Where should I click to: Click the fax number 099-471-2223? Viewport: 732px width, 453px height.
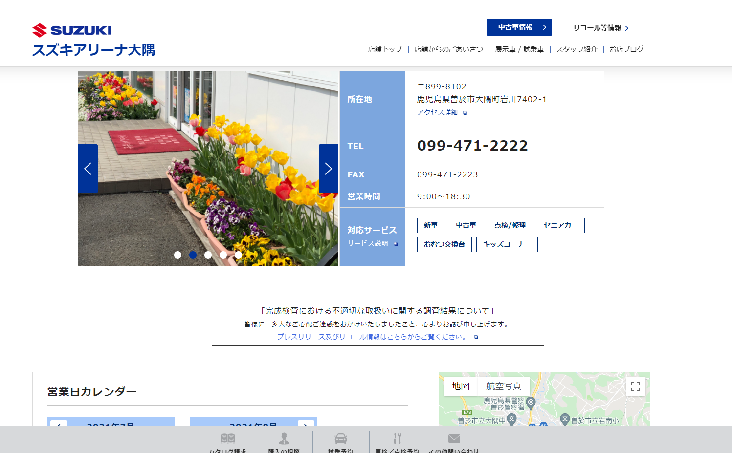pos(447,174)
